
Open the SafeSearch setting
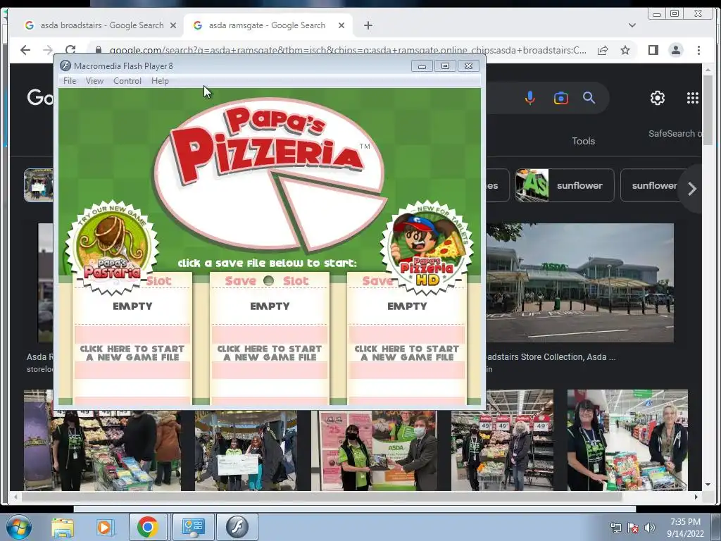pos(675,133)
